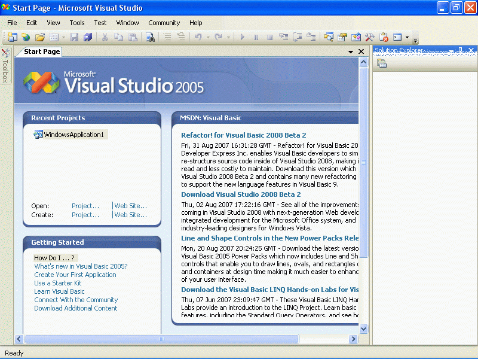Expand the Add New Item dropdown arrow
Screen dimensions: 478x359
tap(63, 38)
